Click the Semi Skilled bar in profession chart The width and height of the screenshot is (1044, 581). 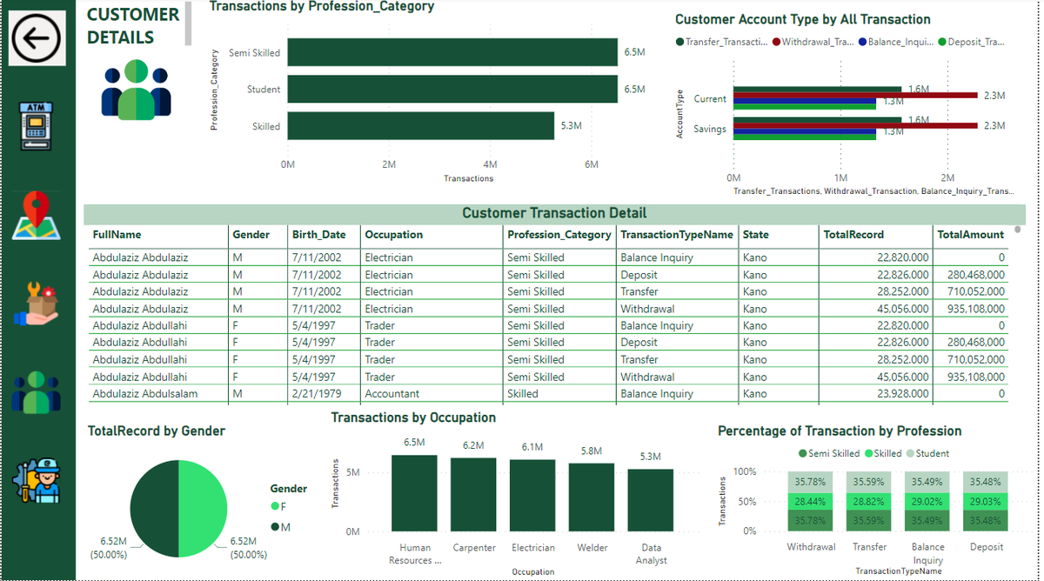coord(452,52)
